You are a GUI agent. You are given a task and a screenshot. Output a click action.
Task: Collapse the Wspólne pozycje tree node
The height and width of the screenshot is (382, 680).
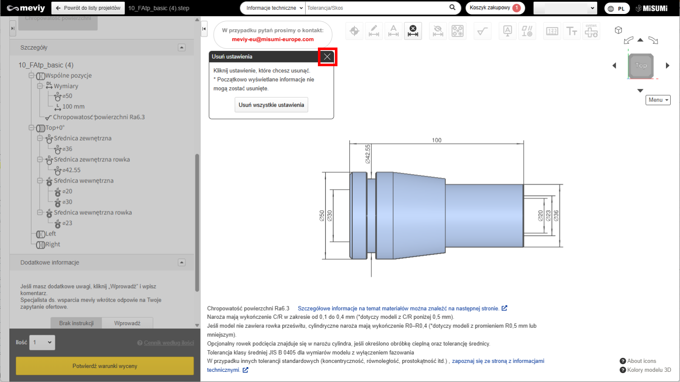point(31,76)
